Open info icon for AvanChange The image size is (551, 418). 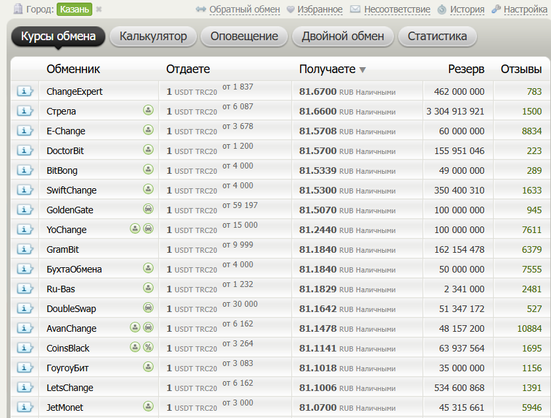[x=24, y=328]
